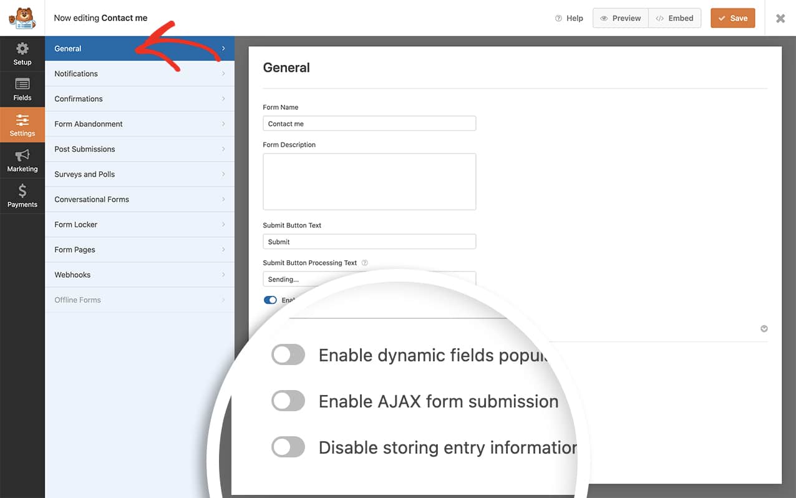
Task: Enable dynamic fields population
Action: coord(288,354)
